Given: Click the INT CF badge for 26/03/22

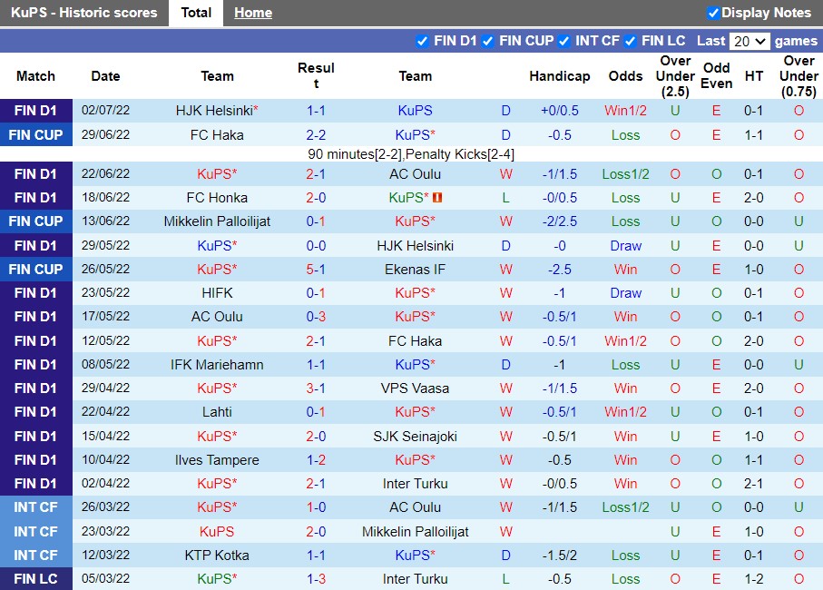Looking at the screenshot, I should (x=36, y=507).
